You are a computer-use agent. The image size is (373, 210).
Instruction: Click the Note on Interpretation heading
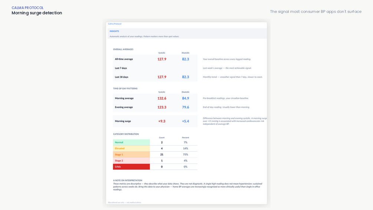tap(128, 180)
